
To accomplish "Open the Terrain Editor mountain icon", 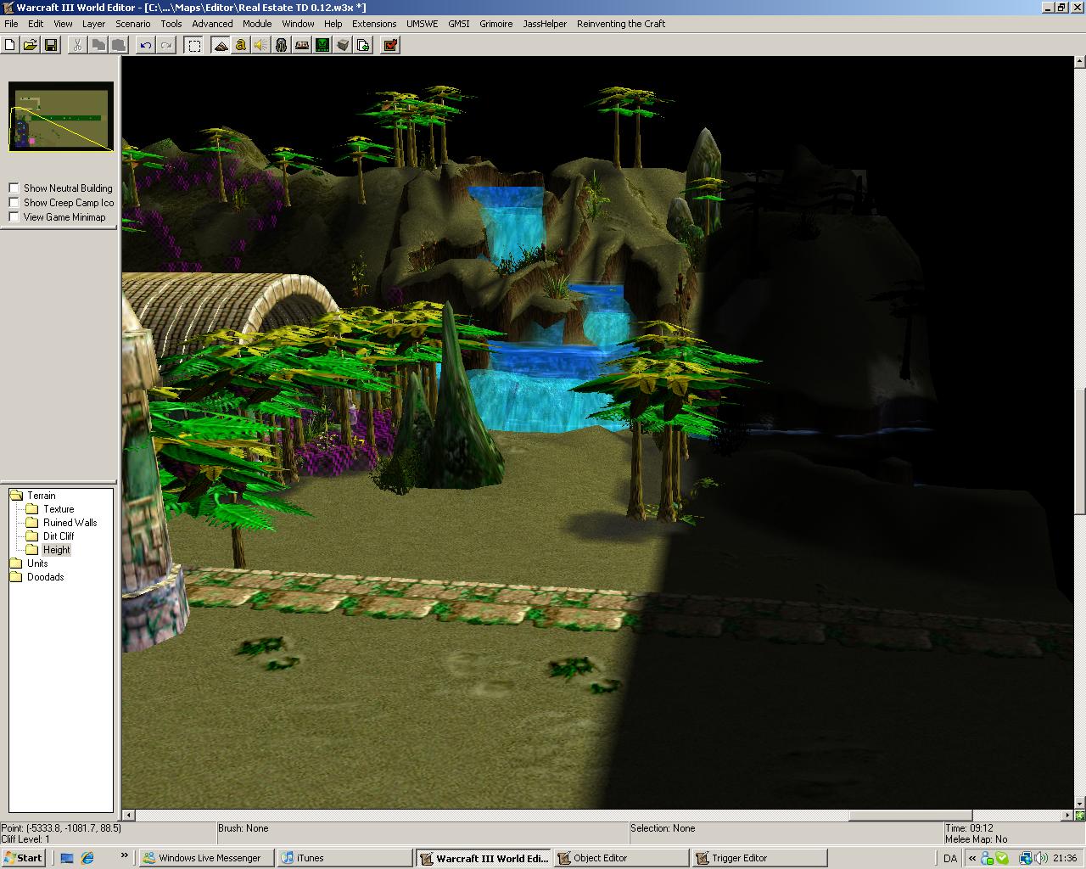I will click(x=221, y=45).
